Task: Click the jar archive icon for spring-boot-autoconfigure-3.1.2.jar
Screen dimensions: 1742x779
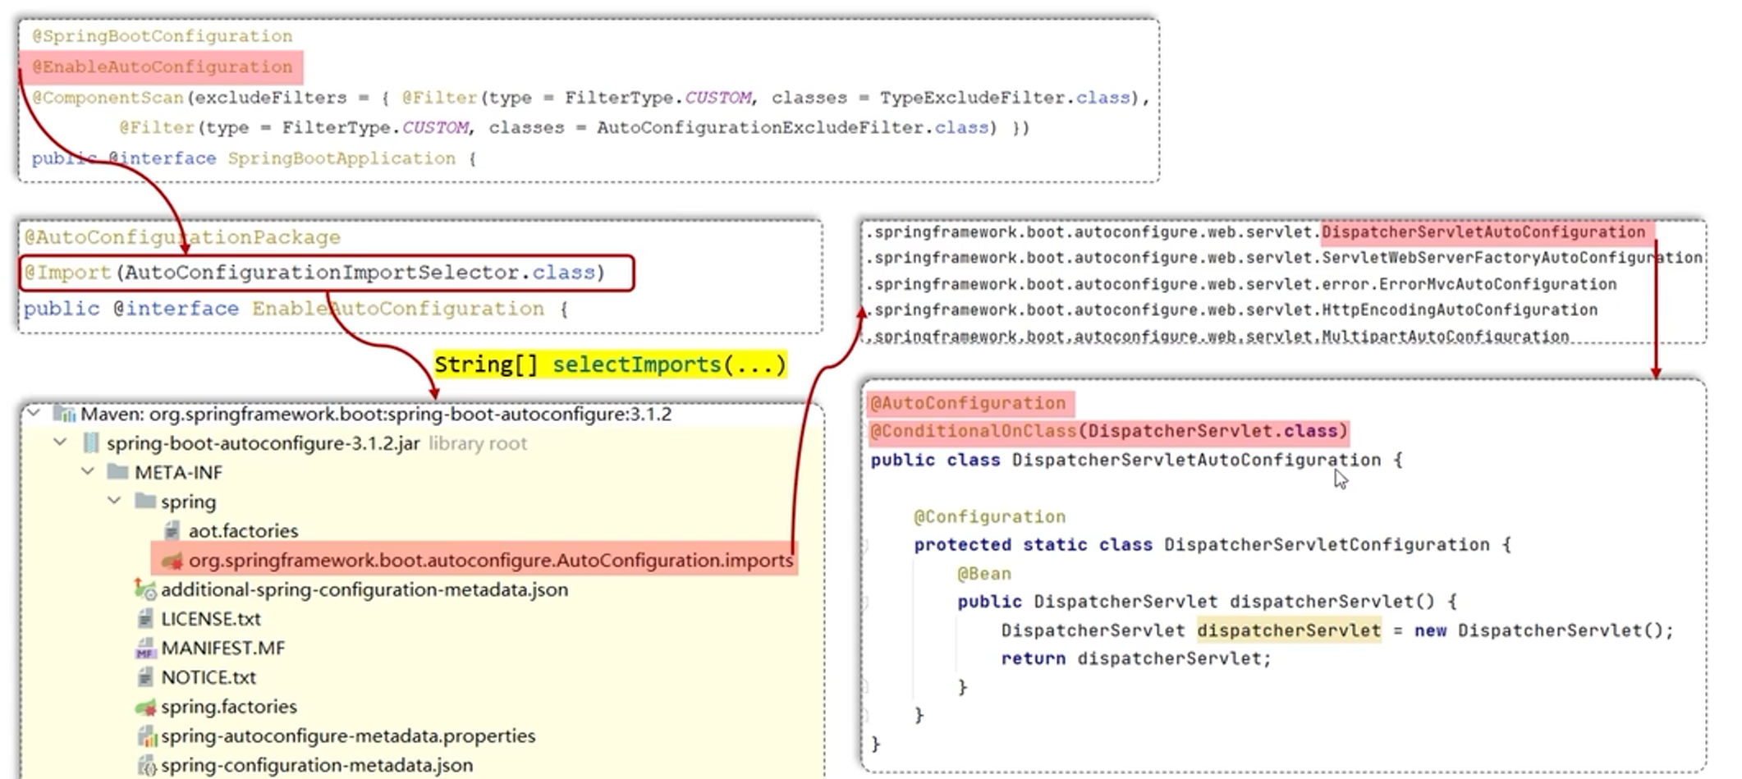Action: 91,443
